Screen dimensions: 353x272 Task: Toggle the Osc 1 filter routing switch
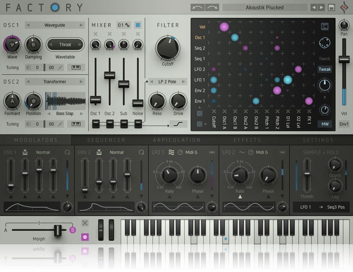(x=95, y=123)
